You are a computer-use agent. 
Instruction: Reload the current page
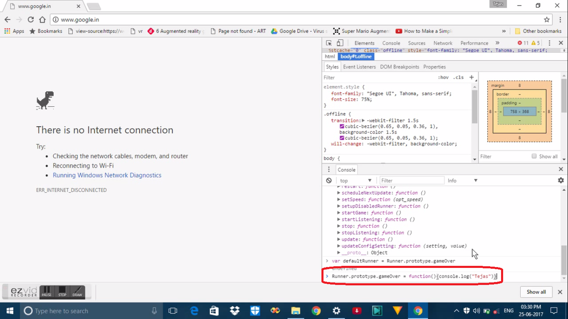point(30,20)
